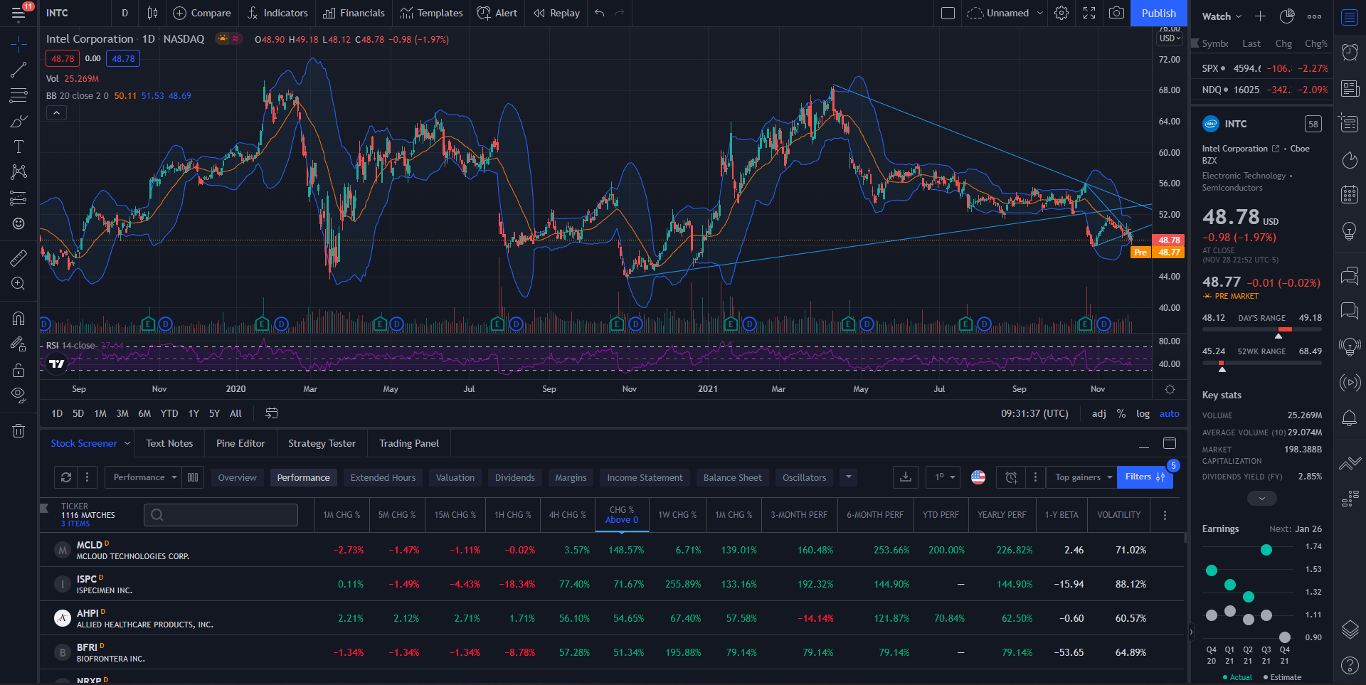This screenshot has height=685, width=1366.
Task: Open the Unnamed layout dropdown
Action: point(1039,13)
